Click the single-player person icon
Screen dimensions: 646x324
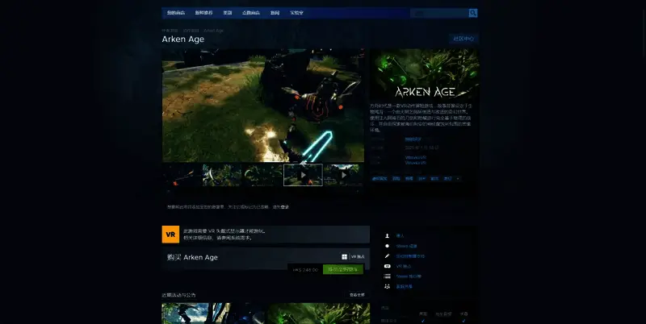[388, 235]
